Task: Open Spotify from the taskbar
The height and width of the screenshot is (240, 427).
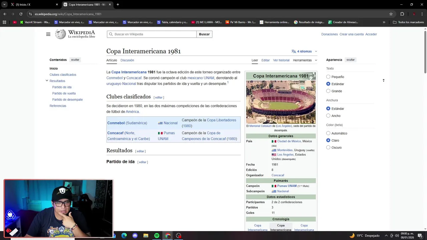Action: pos(157,236)
